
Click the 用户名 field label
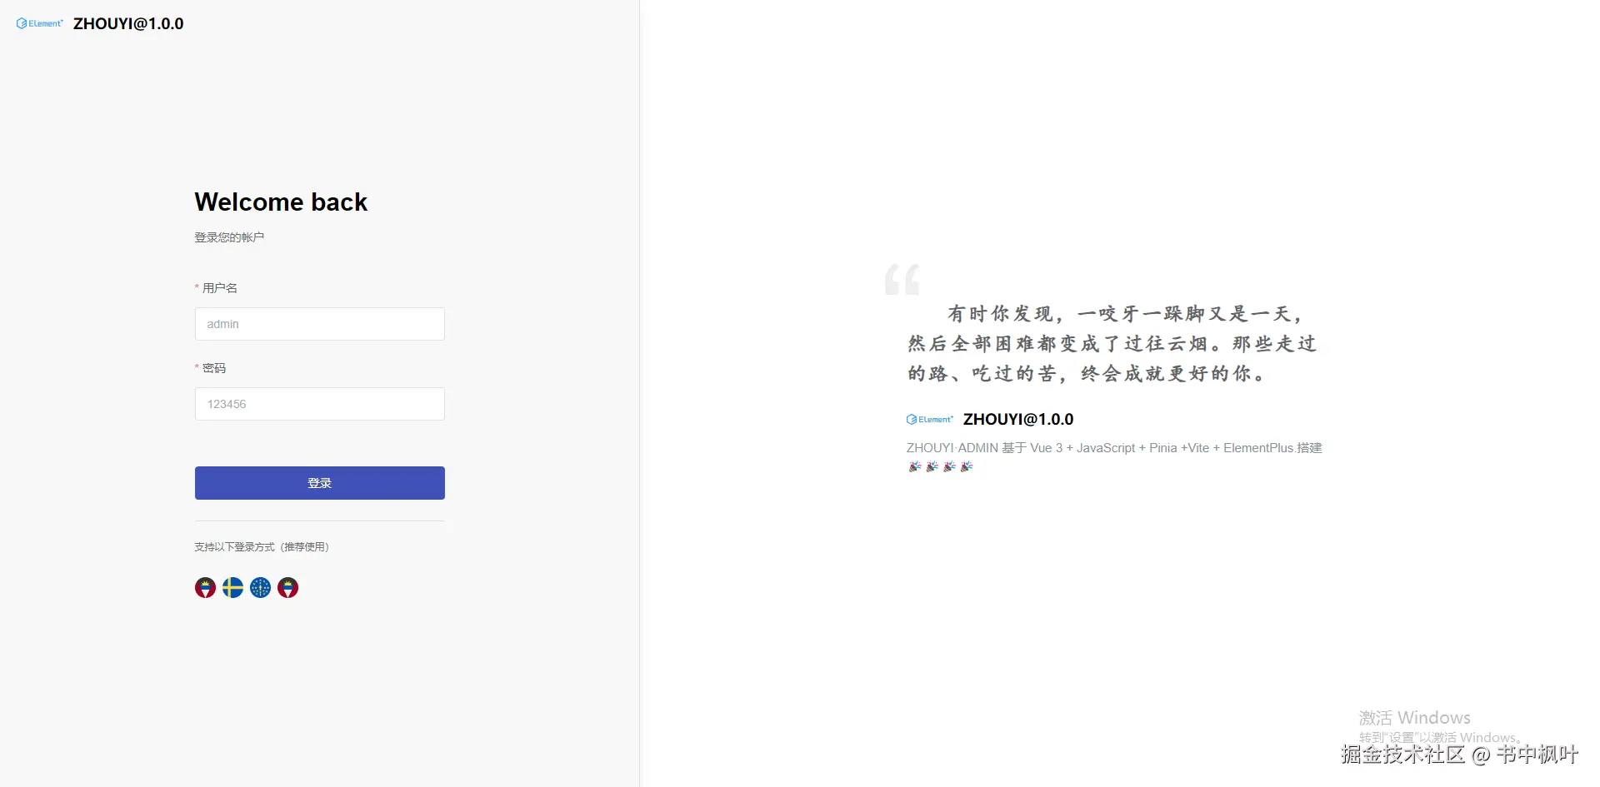coord(220,288)
